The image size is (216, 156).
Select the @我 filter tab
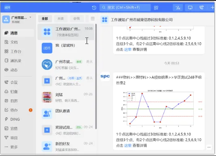pyautogui.click(x=77, y=18)
